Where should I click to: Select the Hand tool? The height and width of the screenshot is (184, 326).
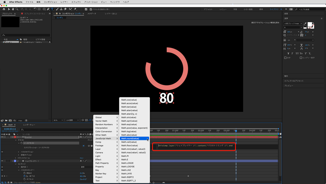point(13,9)
